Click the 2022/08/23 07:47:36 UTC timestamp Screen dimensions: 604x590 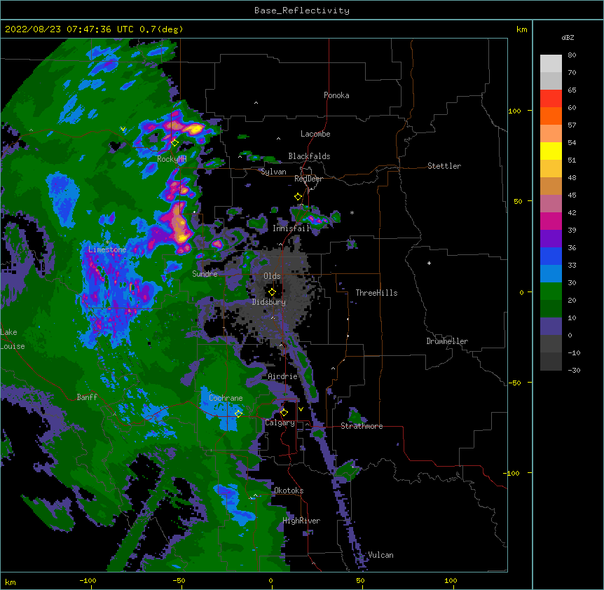[x=69, y=29]
